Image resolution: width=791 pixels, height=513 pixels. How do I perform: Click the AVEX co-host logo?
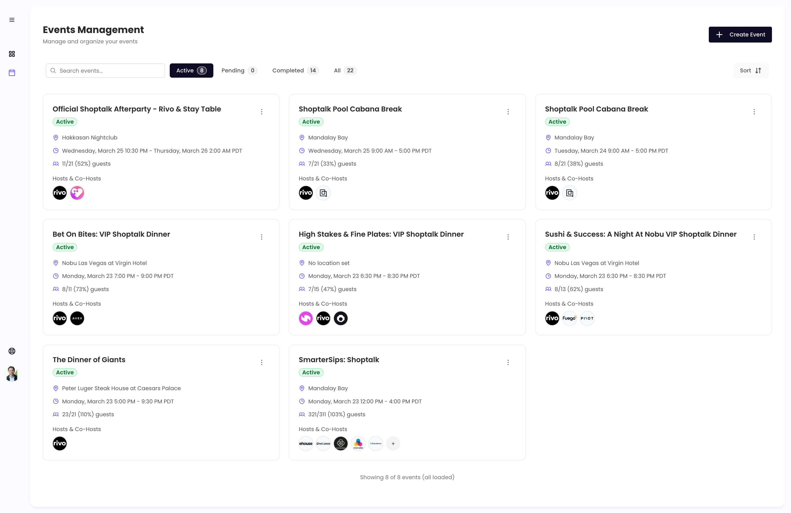(x=77, y=318)
